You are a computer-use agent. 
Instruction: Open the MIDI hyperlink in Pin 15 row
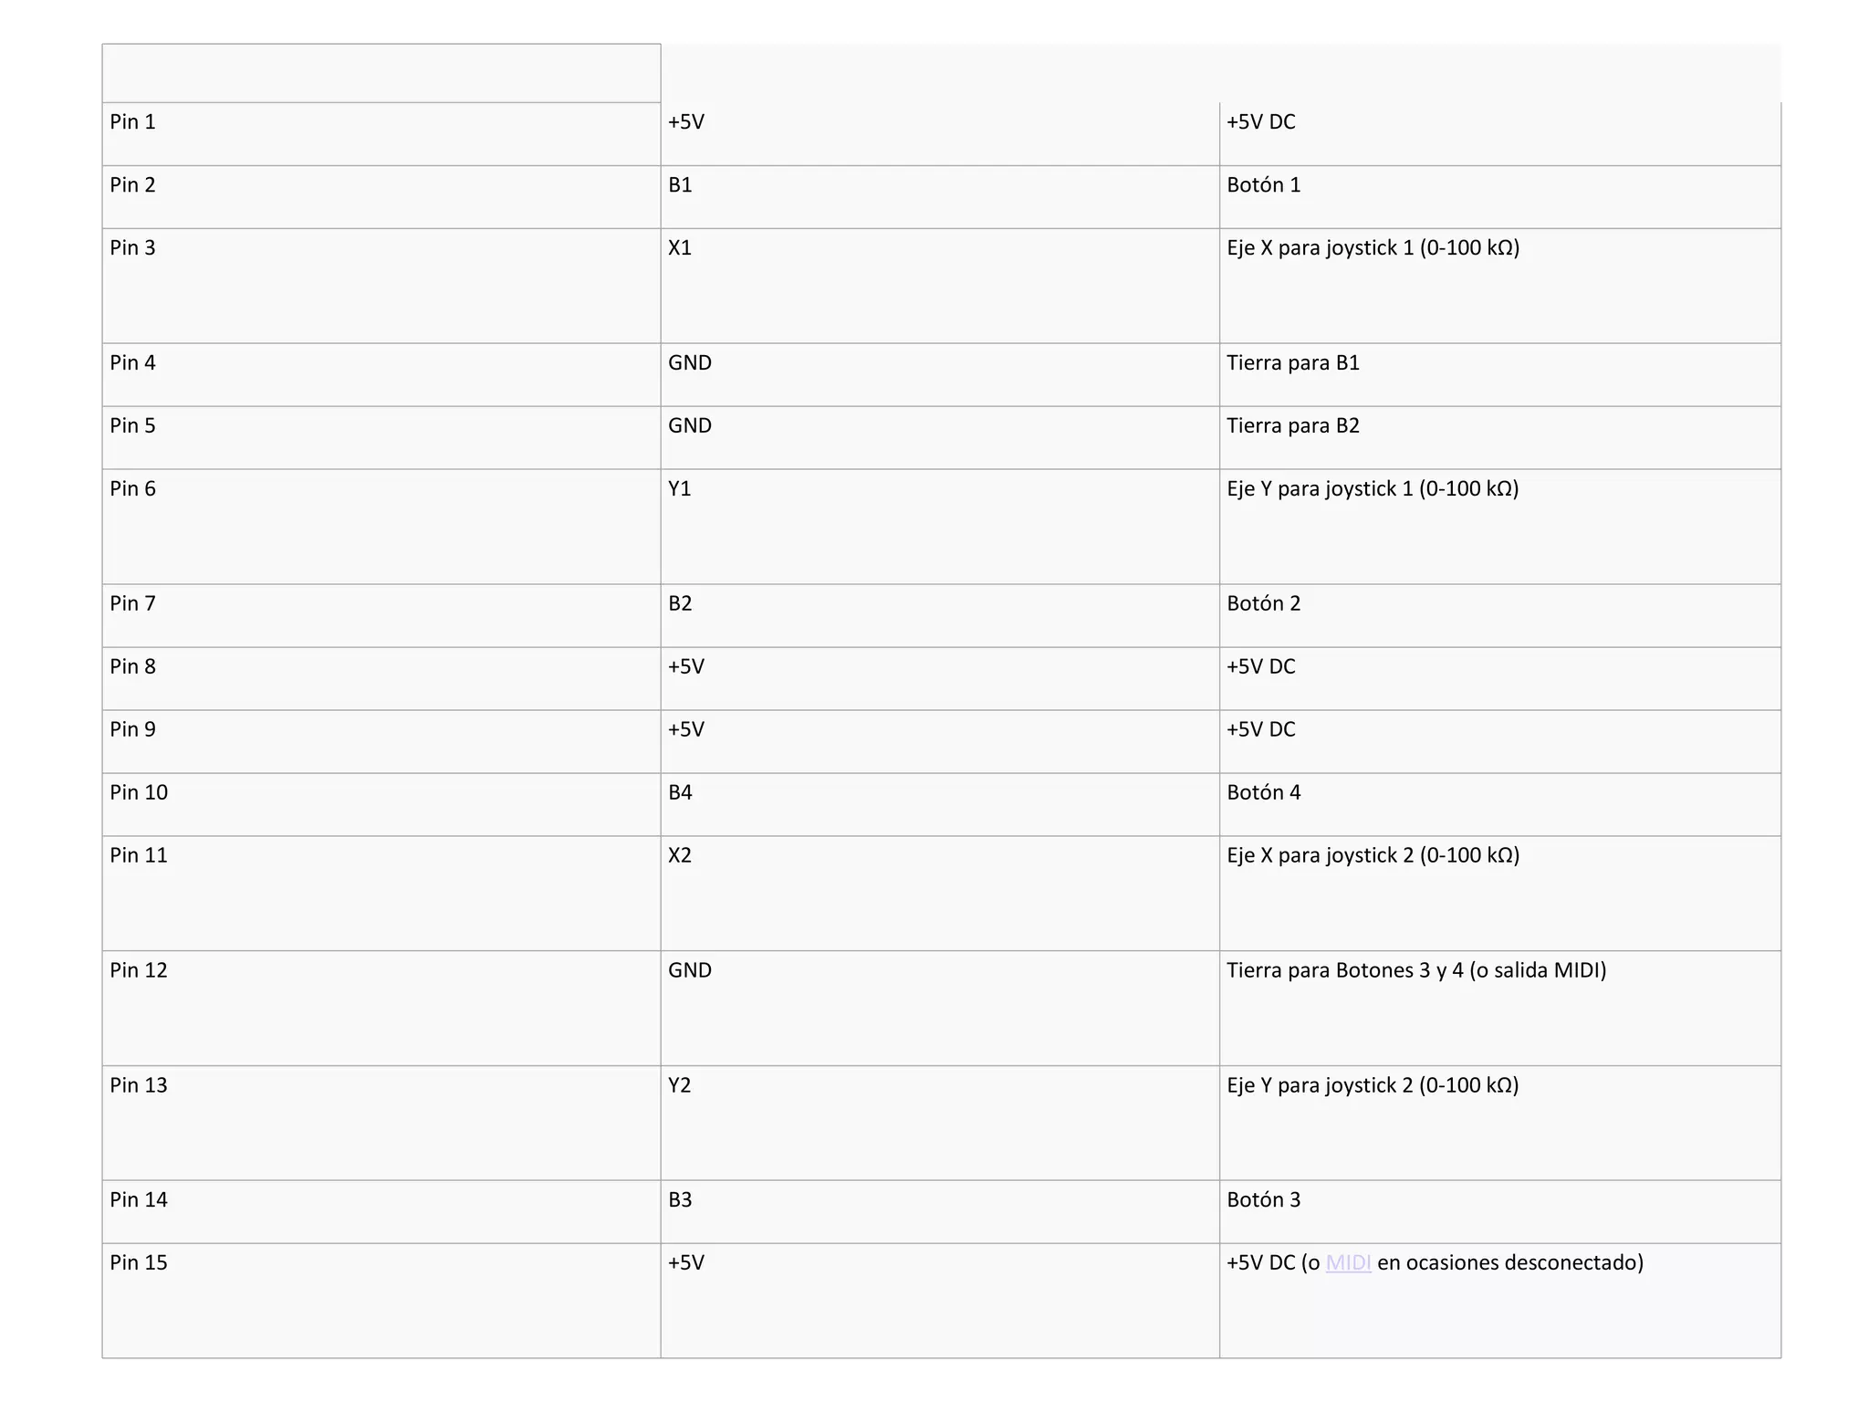click(x=1348, y=1262)
